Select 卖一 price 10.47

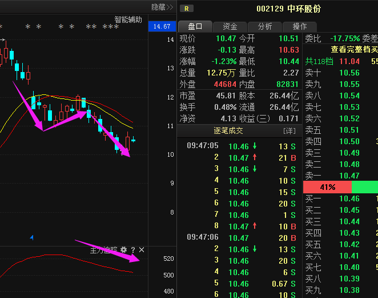pyautogui.click(x=349, y=176)
